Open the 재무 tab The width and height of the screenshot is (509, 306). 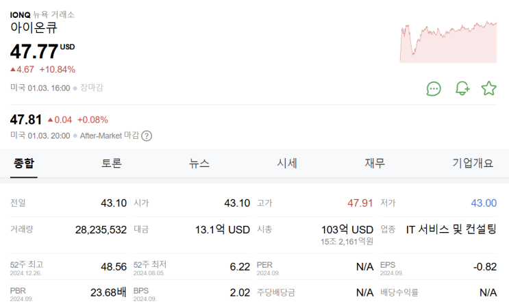[x=375, y=163]
